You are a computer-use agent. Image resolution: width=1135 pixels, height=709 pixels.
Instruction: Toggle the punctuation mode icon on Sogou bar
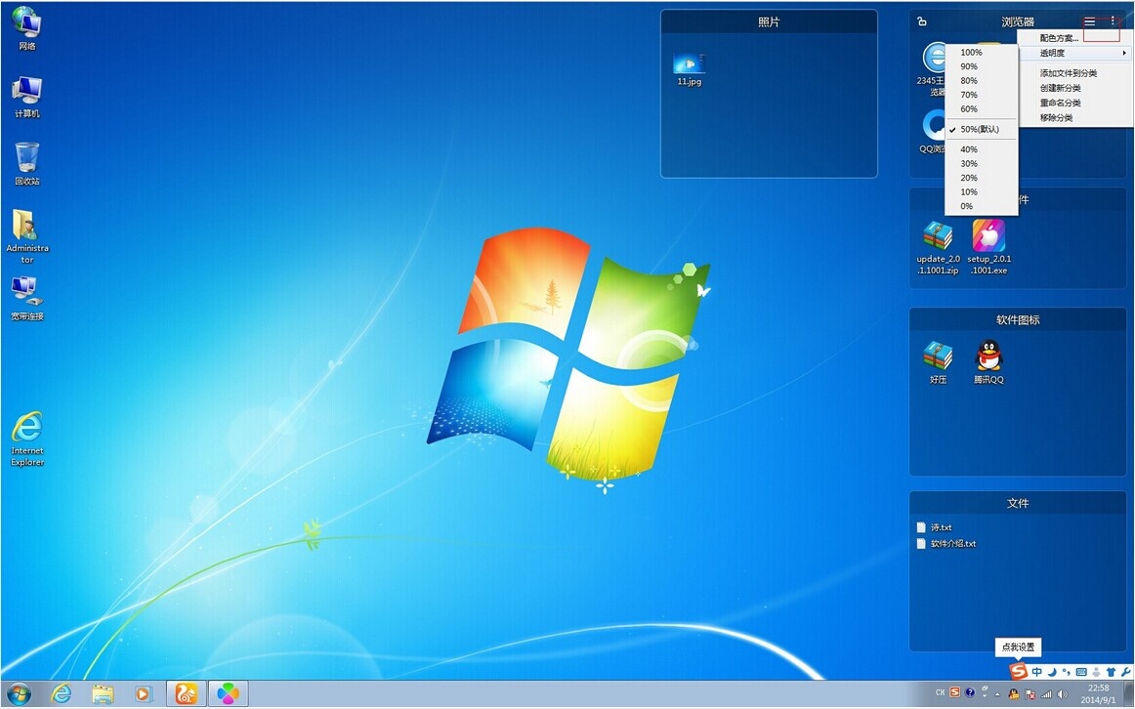tap(1067, 672)
